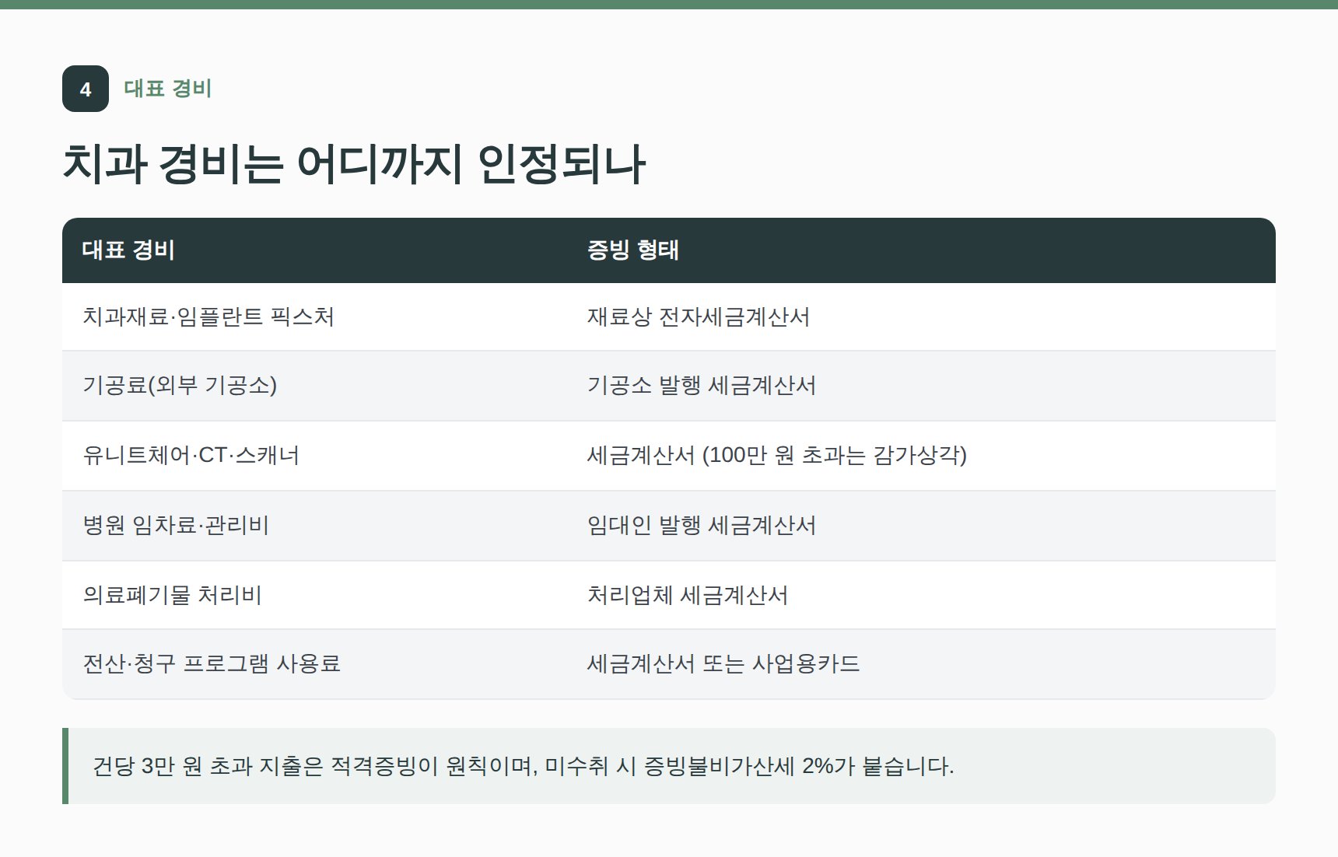Click the '증빙 형태' table column header

click(x=921, y=250)
